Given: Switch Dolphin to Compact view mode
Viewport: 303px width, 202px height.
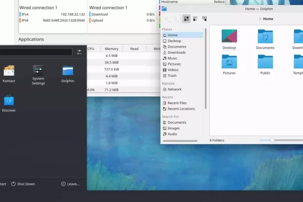Looking at the screenshot, I should [195, 19].
